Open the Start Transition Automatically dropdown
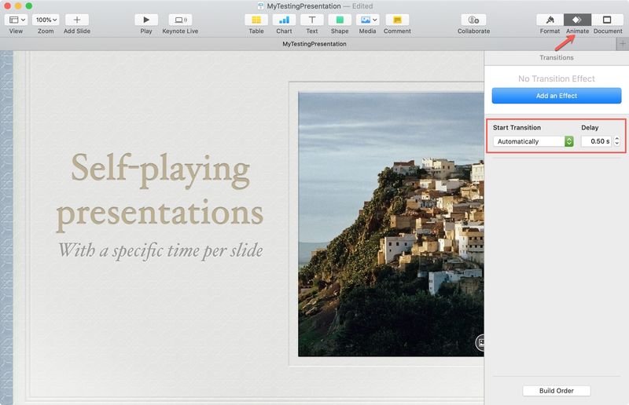Image resolution: width=629 pixels, height=405 pixels. click(533, 141)
